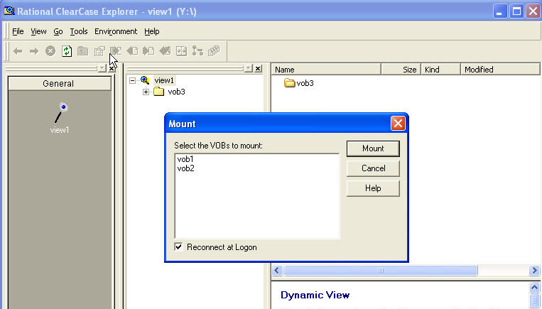Click the Cancel button in Mount dialog

tap(373, 168)
